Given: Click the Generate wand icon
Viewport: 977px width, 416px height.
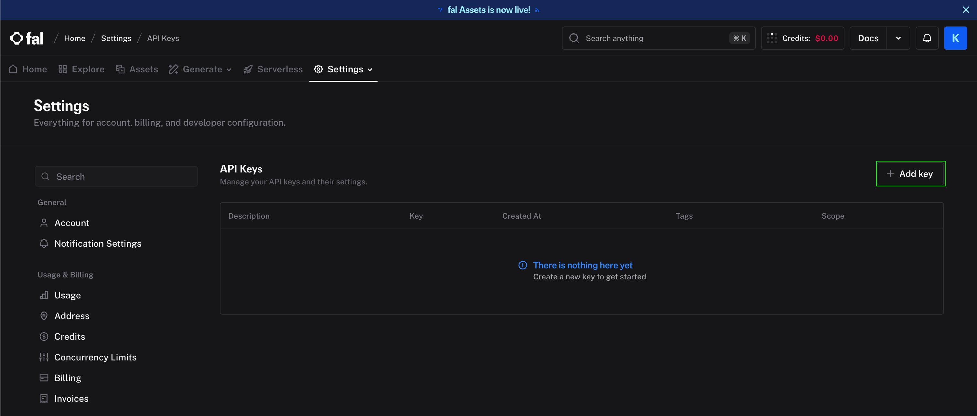Looking at the screenshot, I should pyautogui.click(x=173, y=69).
